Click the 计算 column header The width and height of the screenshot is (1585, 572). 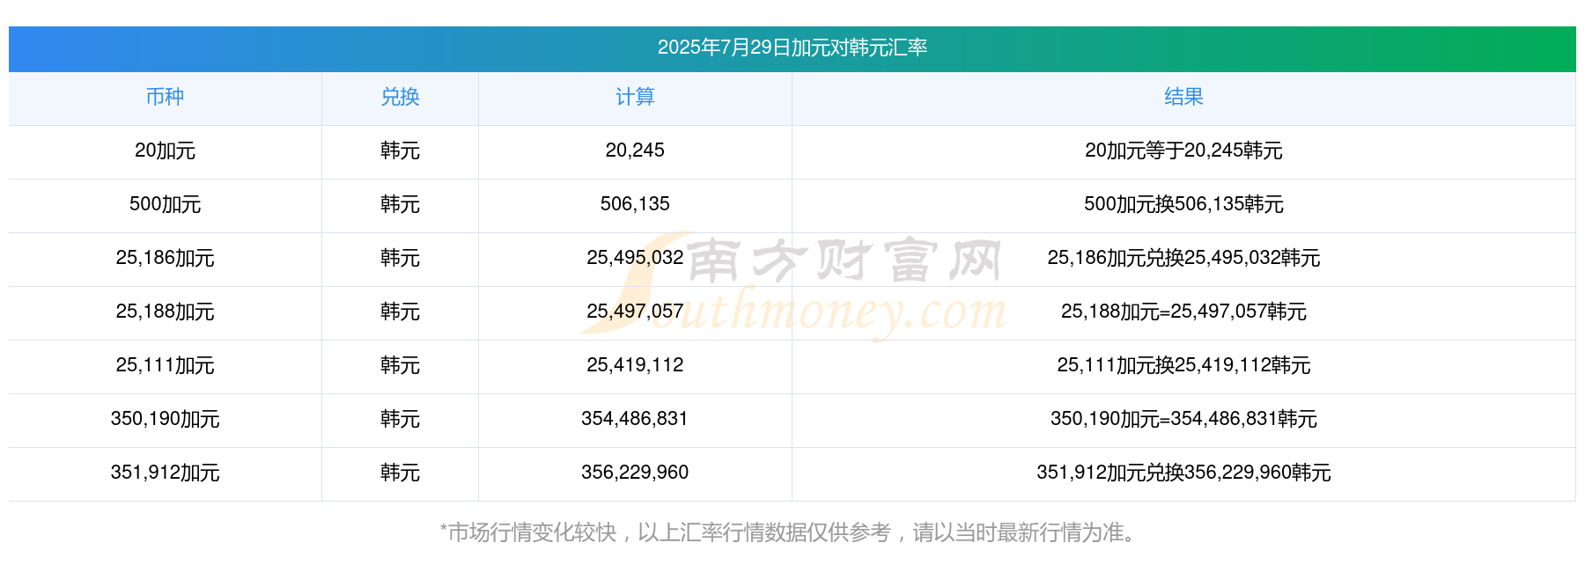(x=635, y=97)
